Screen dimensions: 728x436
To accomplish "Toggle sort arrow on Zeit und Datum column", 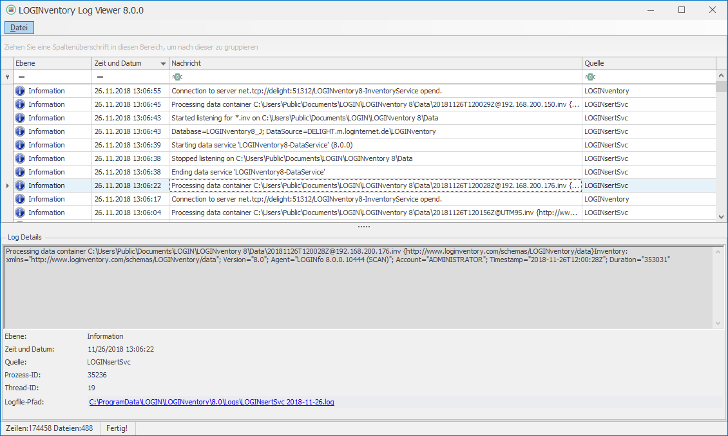I will click(163, 64).
